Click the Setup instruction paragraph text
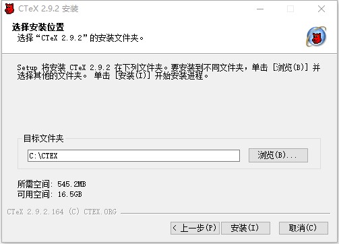339x244 pixels. pyautogui.click(x=168, y=71)
